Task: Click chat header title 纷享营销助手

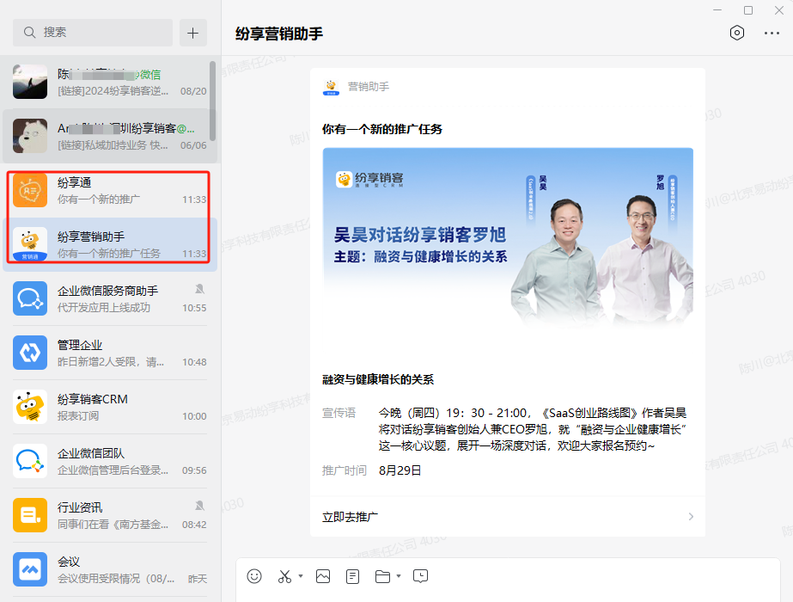Action: click(279, 34)
